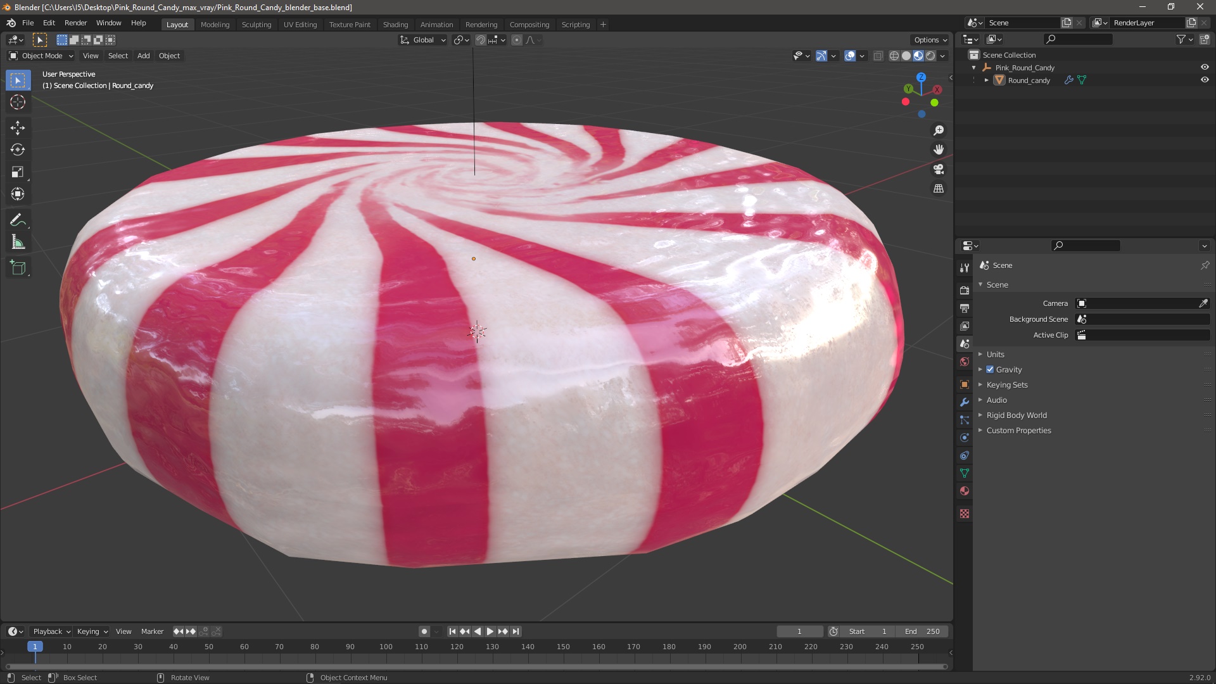Open the Add menu in viewport
Viewport: 1216px width, 684px height.
click(144, 56)
